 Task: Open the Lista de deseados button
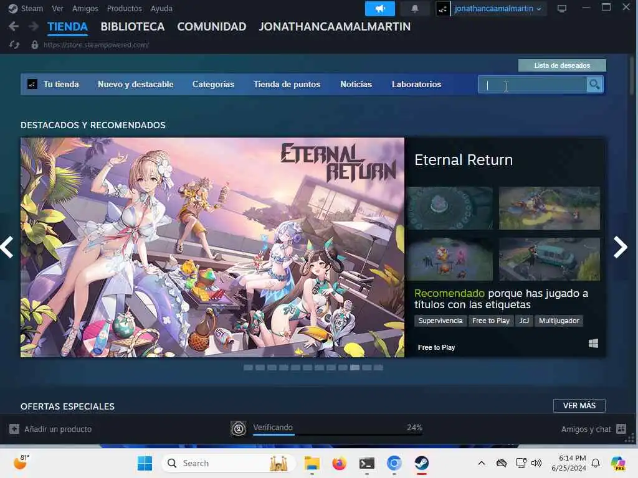click(562, 65)
